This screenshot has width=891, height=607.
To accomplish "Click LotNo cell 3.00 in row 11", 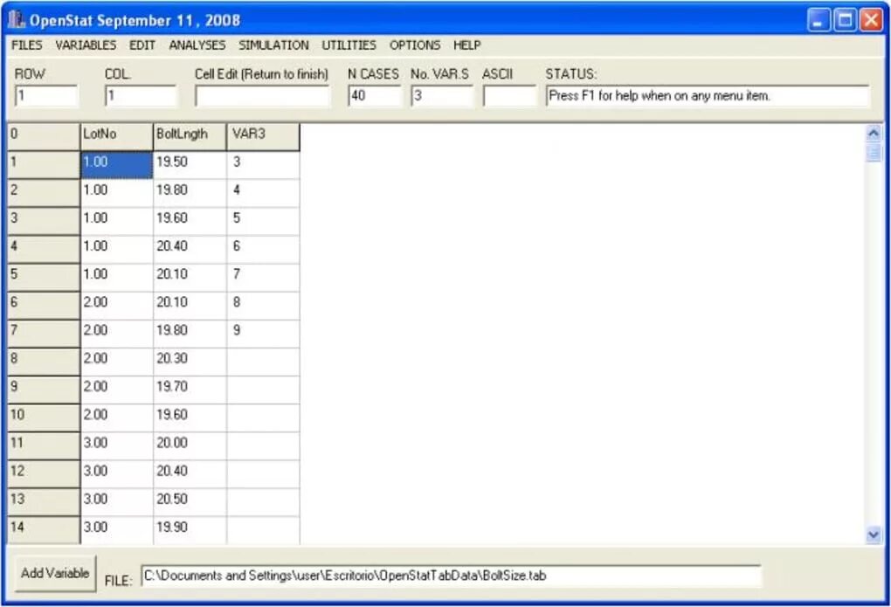I will tap(116, 445).
